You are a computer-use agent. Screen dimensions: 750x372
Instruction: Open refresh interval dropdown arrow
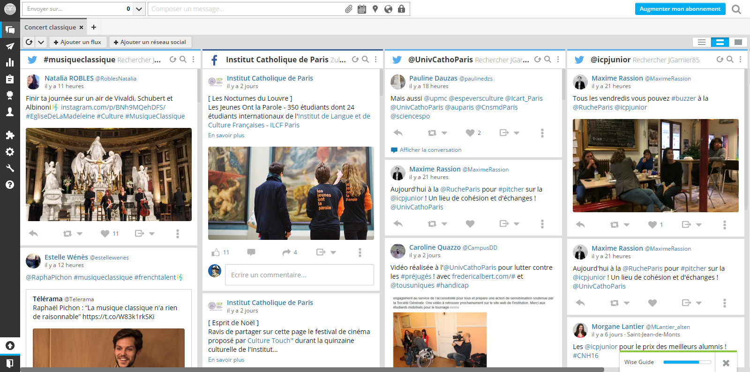41,42
